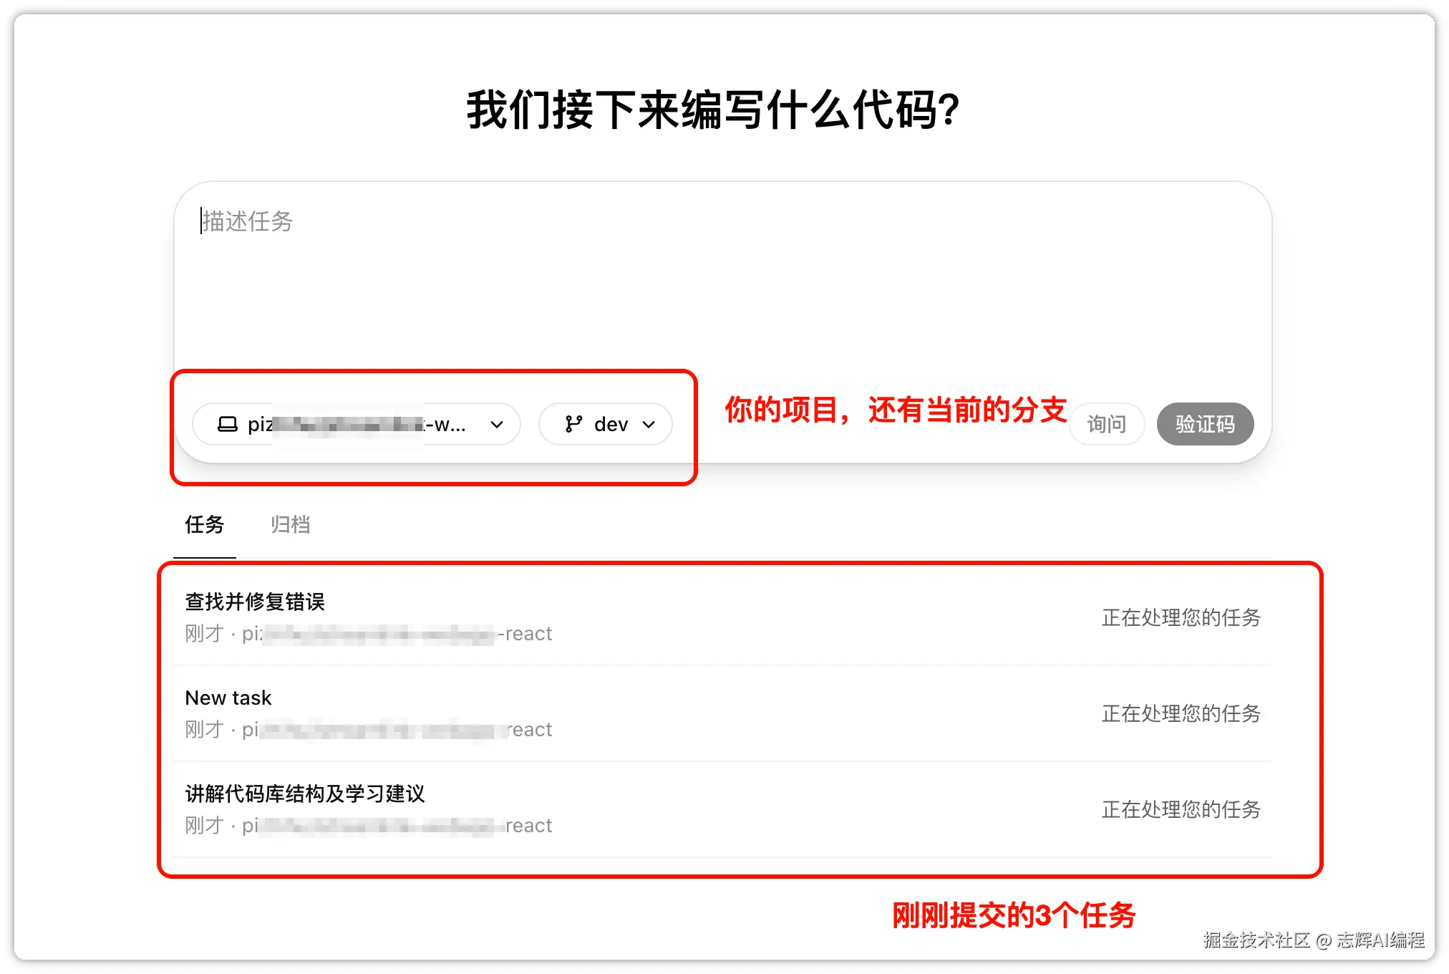Click status 正在处理您的任务 of New task
The image size is (1449, 974).
point(1181,713)
